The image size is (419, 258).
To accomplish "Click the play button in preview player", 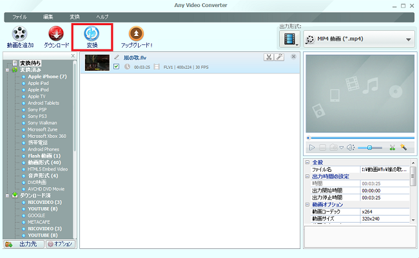I will click(312, 147).
